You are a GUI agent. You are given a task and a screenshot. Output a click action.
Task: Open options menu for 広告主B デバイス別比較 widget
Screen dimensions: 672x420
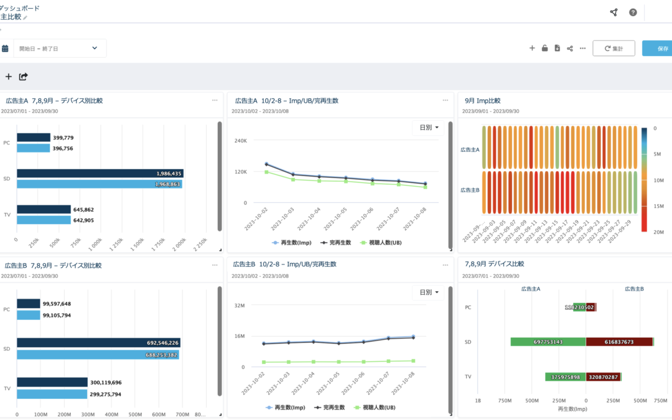[215, 265]
